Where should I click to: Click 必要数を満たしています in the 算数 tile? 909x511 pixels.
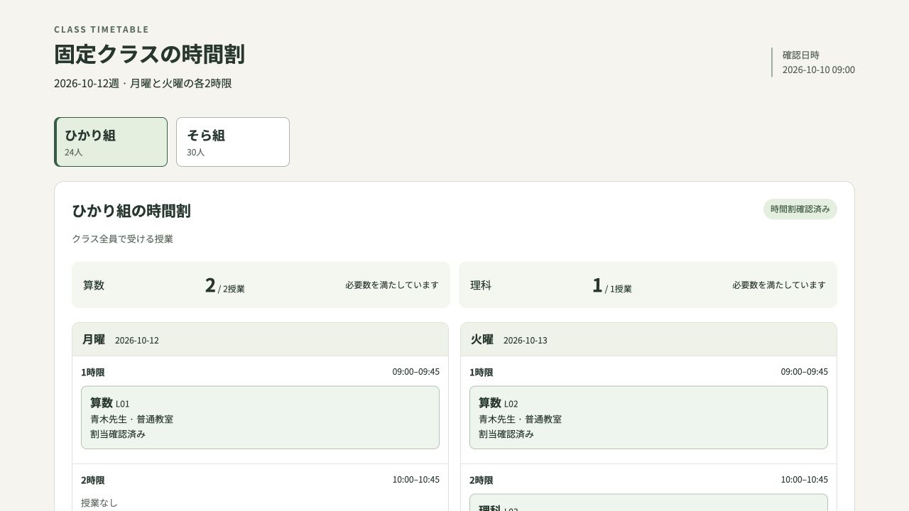click(x=392, y=285)
